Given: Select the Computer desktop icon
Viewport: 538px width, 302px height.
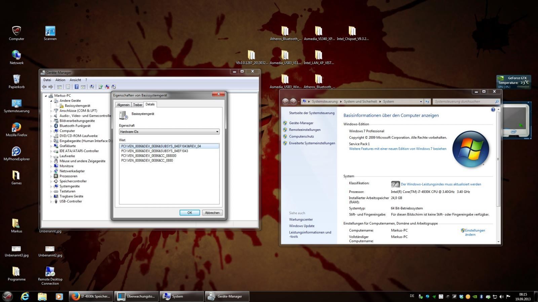Looking at the screenshot, I should pos(16,33).
